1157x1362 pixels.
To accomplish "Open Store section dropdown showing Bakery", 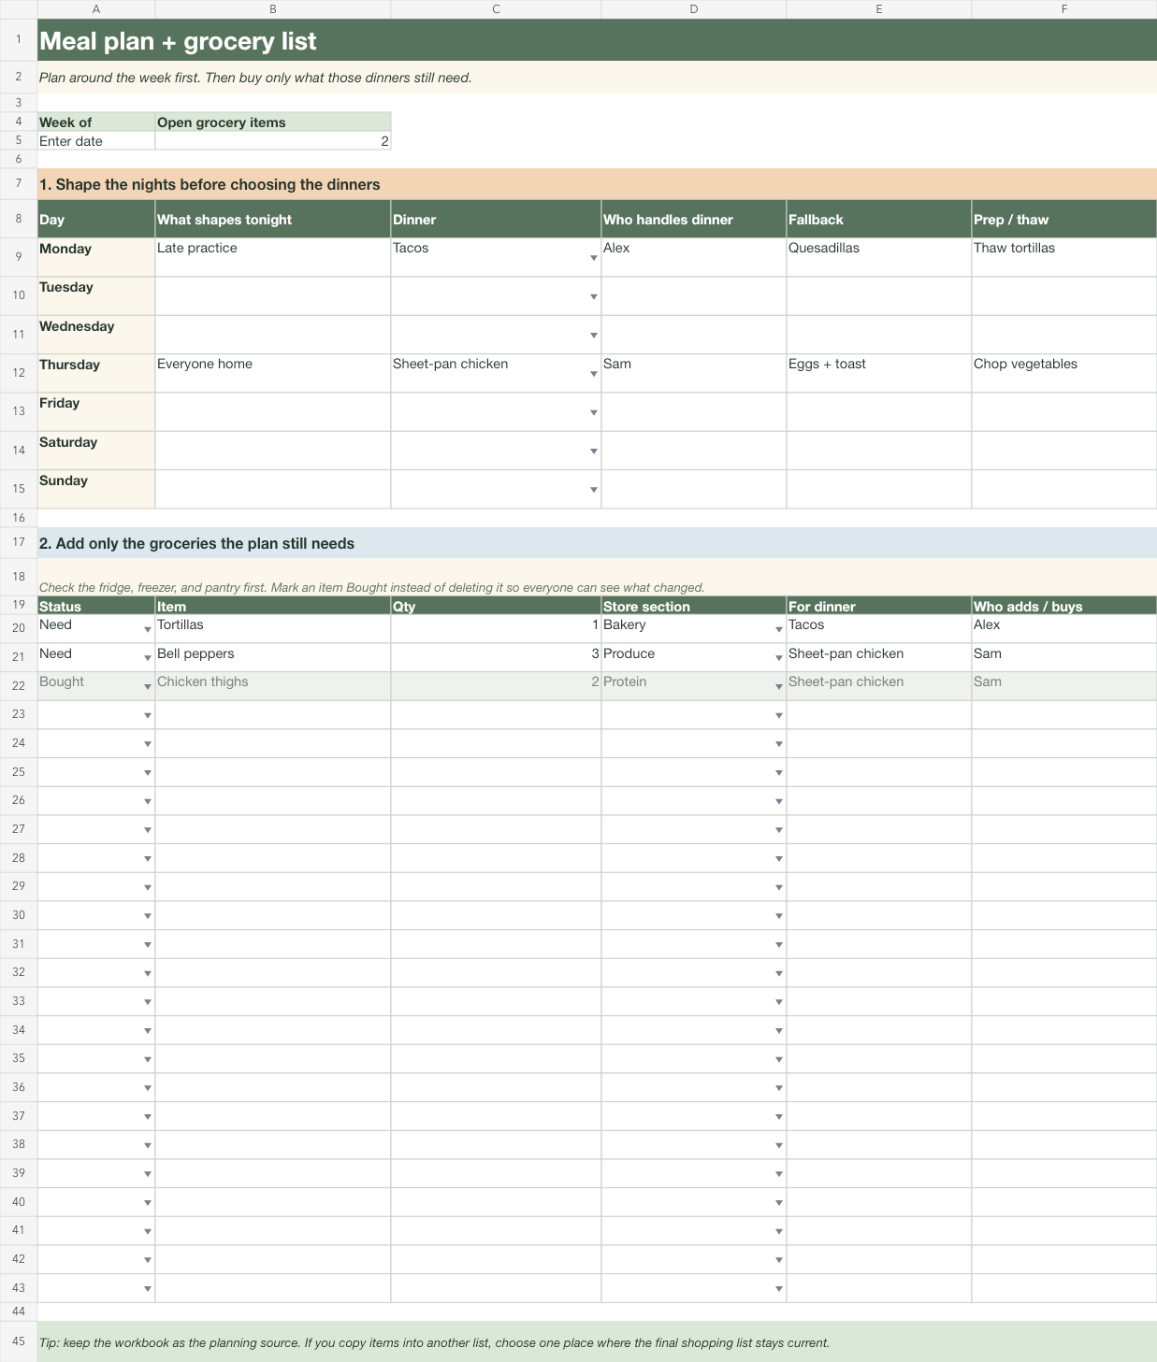I will [778, 630].
